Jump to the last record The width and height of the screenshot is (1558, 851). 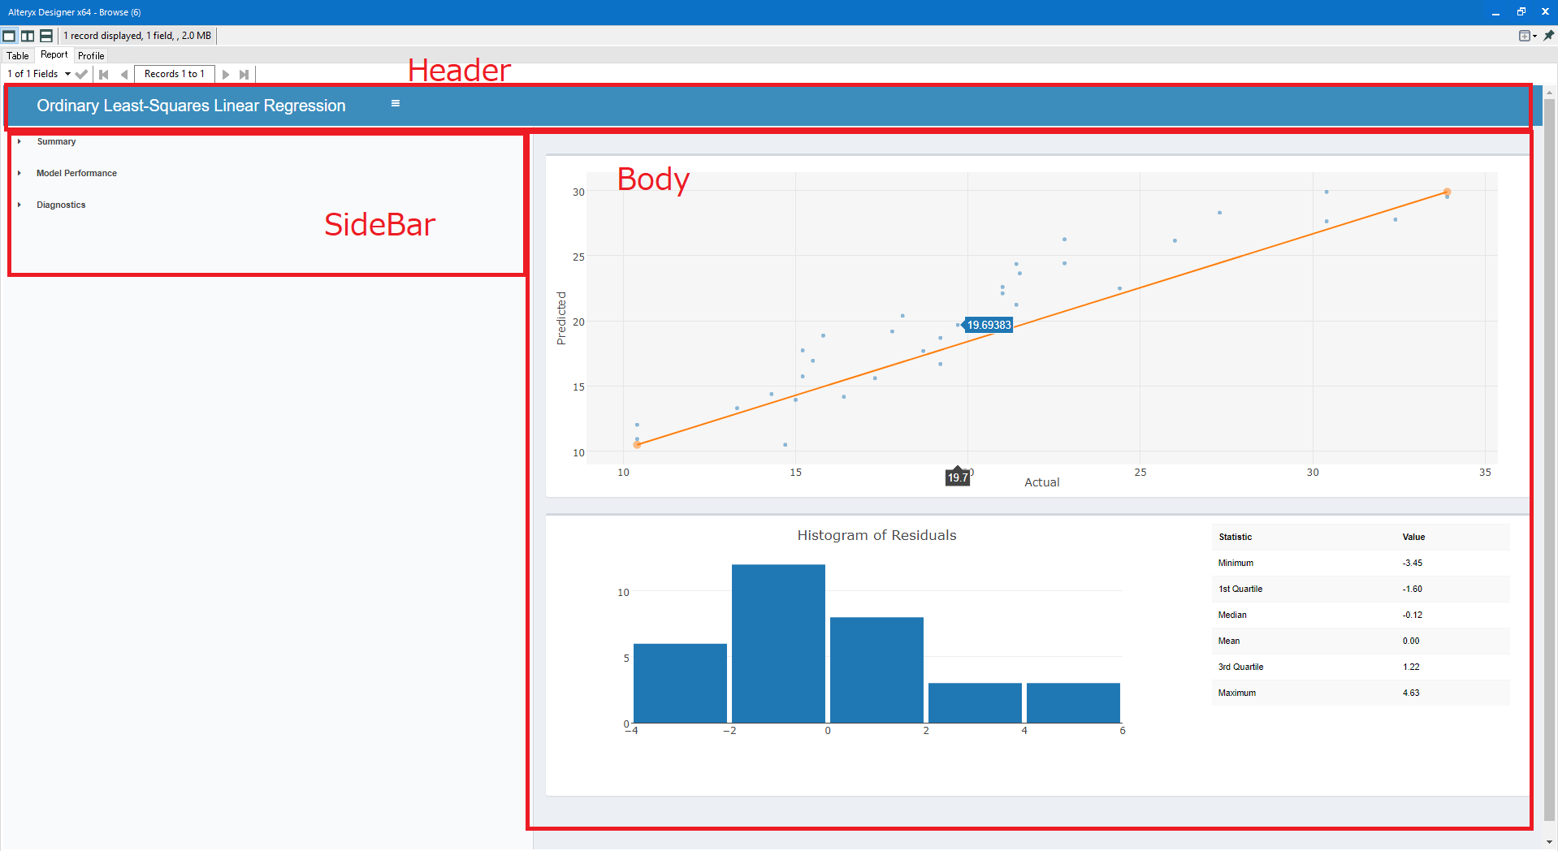pos(244,74)
